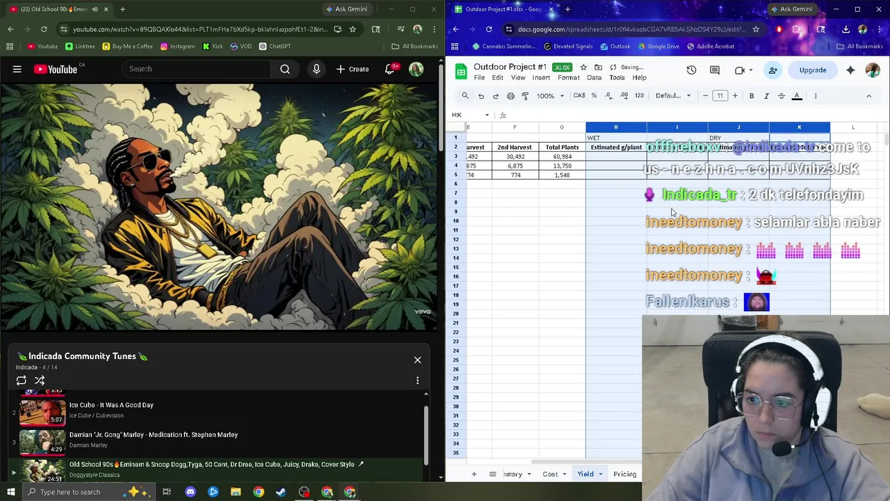Open the Gemini sparkle icon in Sheets
Screen dimensions: 890x501
click(x=850, y=70)
